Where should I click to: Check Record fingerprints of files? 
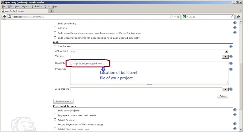point(55,124)
